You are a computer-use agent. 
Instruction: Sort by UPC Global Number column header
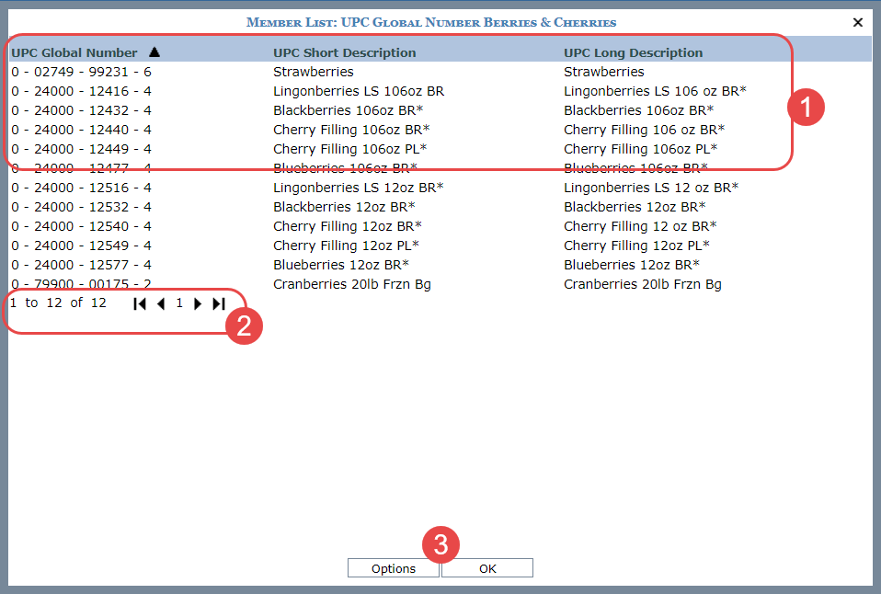click(x=74, y=52)
